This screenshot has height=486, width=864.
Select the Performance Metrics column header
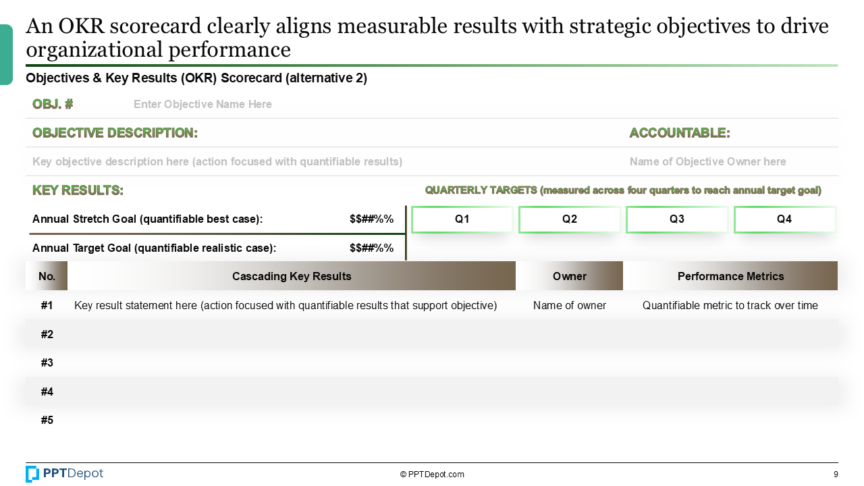point(731,276)
